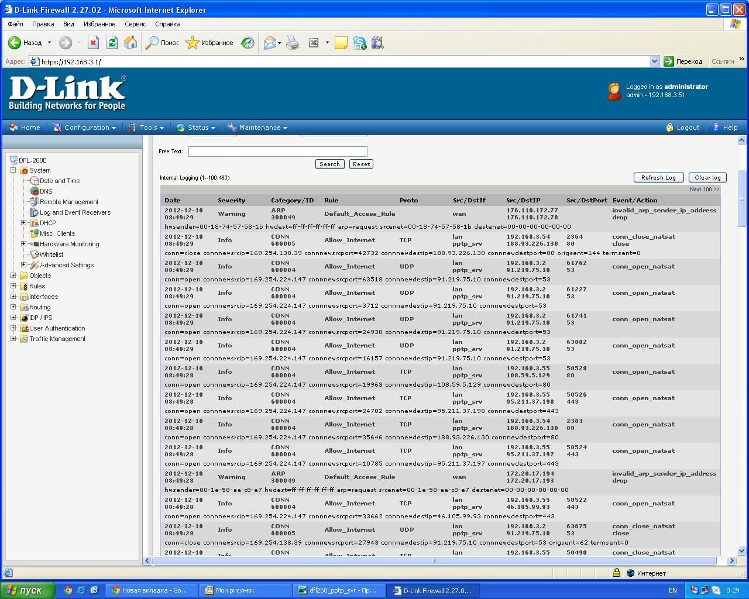Click the Clear log button
Viewport: 749px width, 599px height.
(707, 178)
